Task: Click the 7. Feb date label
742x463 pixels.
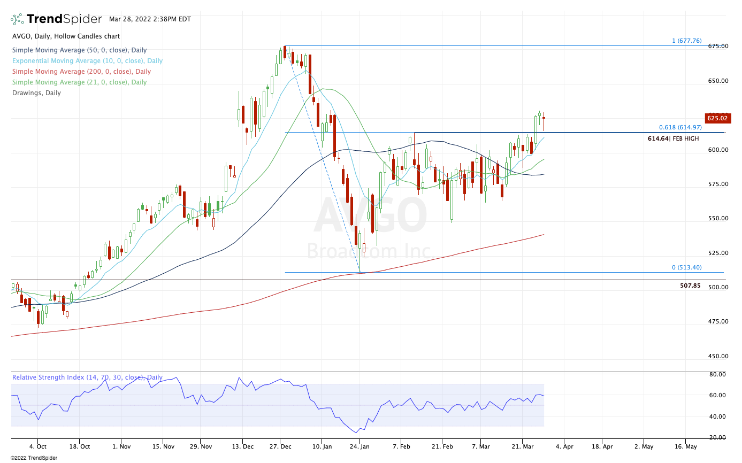Action: pos(402,446)
